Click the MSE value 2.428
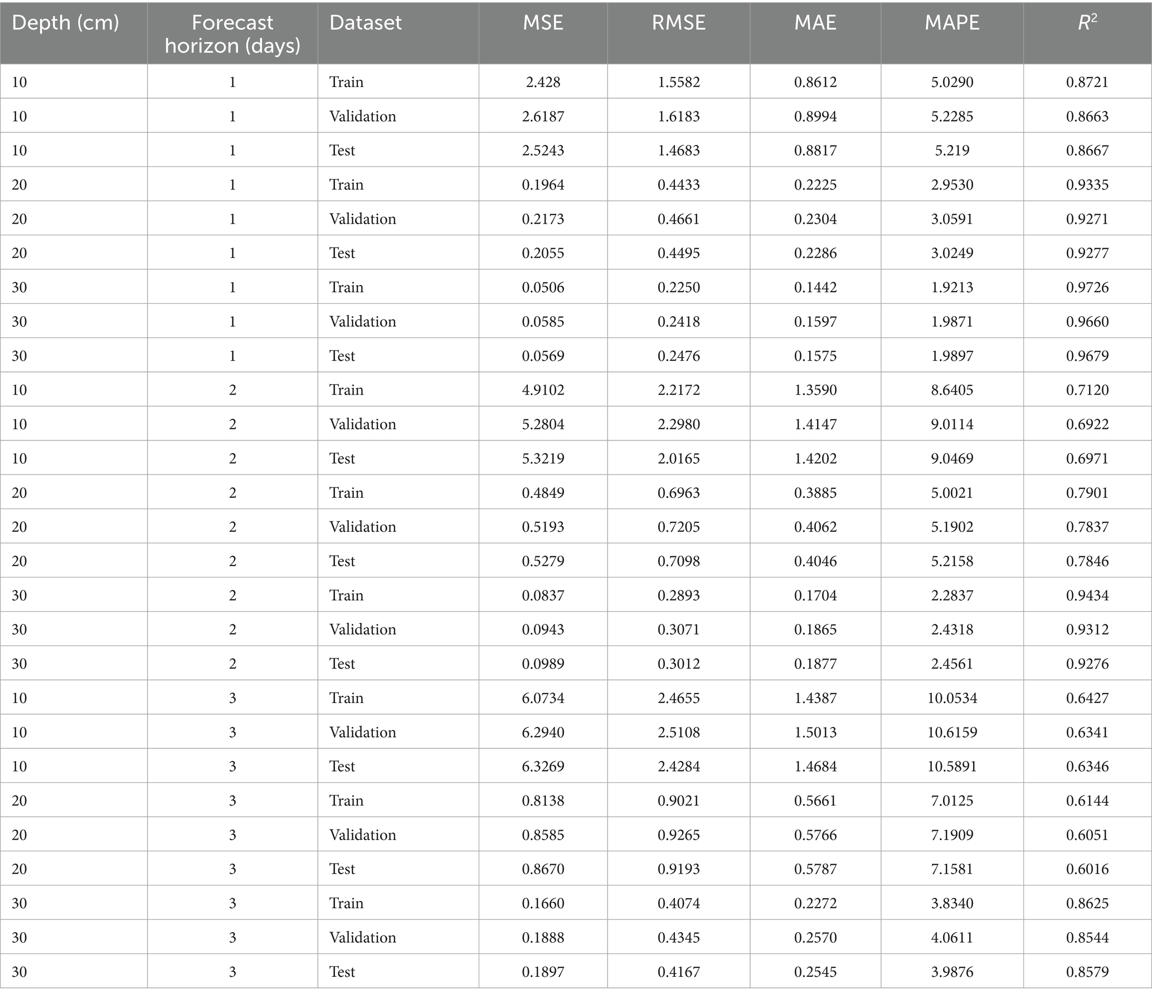Screen dimensions: 1152x998 click(x=543, y=82)
